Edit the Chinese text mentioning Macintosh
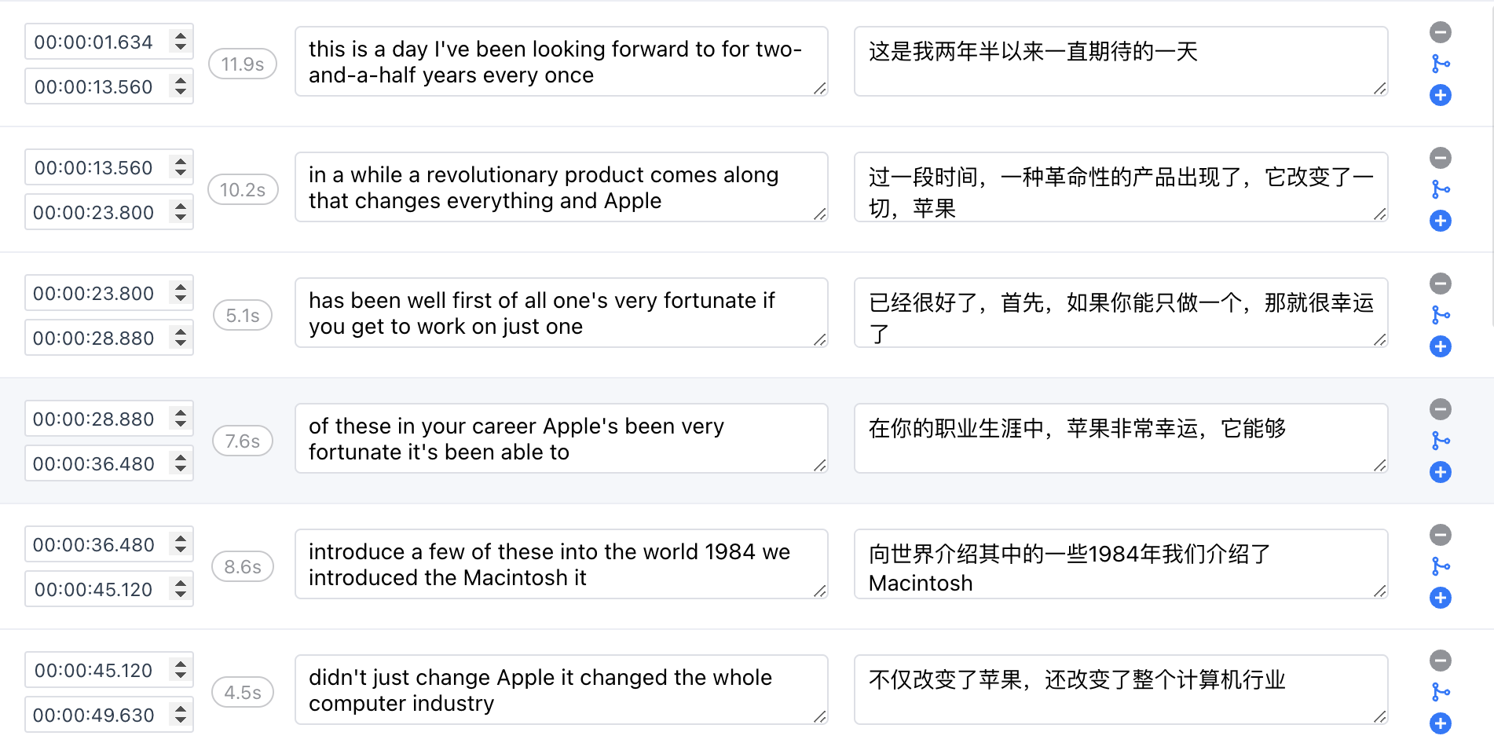 [x=1119, y=564]
